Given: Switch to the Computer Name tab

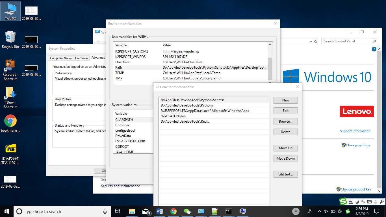Looking at the screenshot, I should coord(61,58).
